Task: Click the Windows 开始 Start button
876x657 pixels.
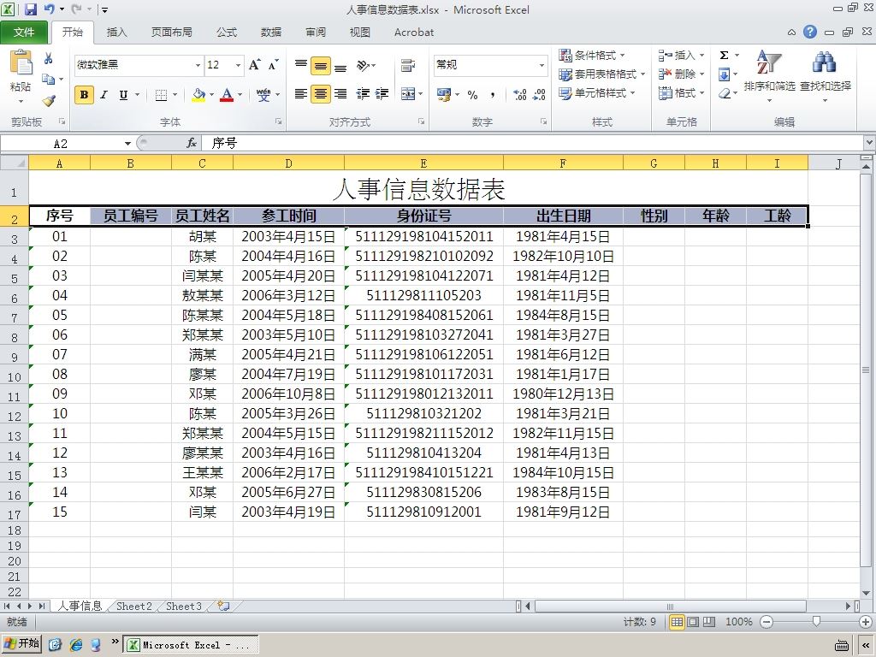Action: [21, 643]
